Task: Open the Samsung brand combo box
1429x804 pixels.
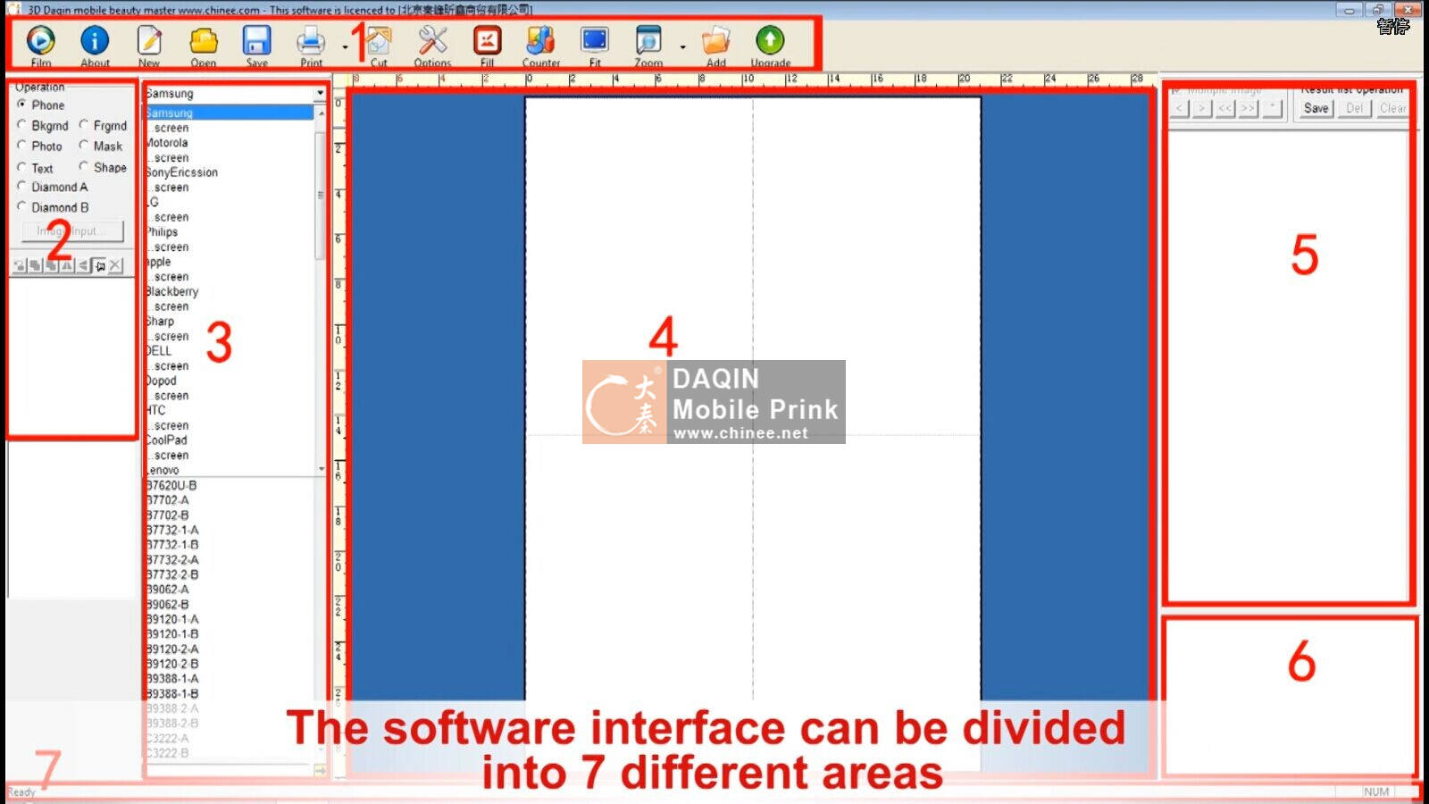Action: (x=235, y=93)
